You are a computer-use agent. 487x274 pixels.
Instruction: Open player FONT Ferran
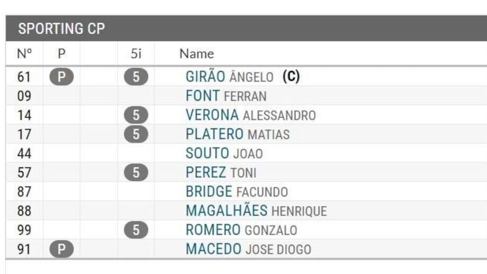tap(226, 96)
